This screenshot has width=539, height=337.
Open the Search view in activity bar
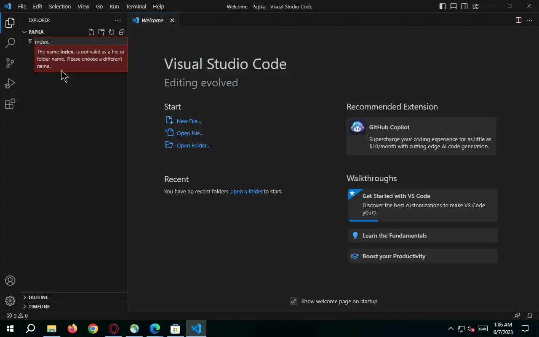10,43
